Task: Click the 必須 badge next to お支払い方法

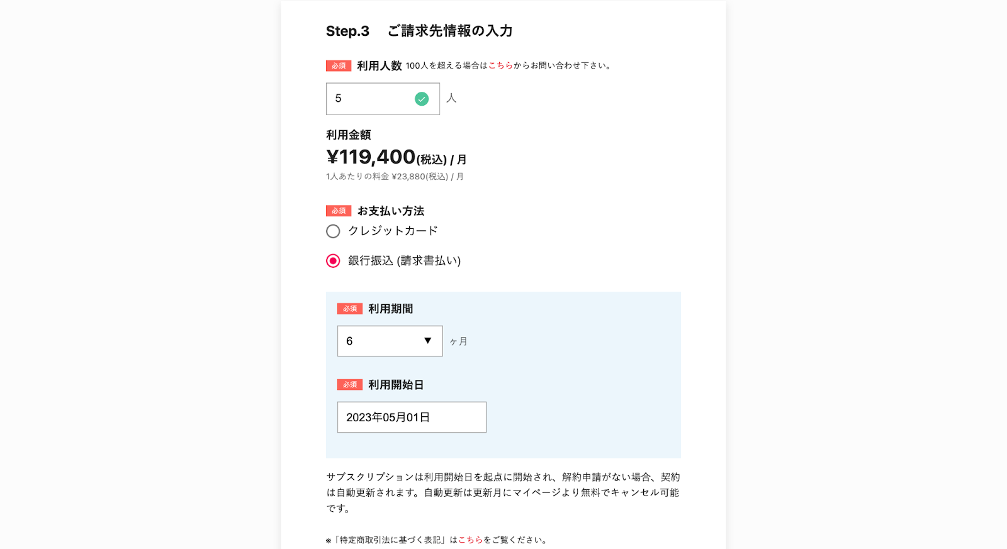Action: [x=337, y=211]
